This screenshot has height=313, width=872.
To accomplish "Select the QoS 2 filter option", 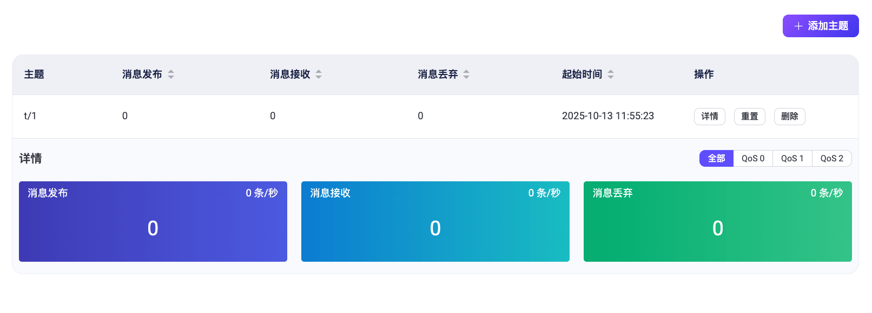I will coord(832,158).
